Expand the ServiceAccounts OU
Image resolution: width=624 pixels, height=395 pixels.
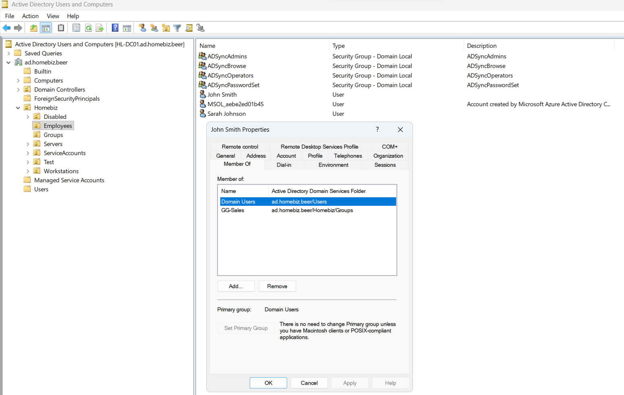coord(28,153)
